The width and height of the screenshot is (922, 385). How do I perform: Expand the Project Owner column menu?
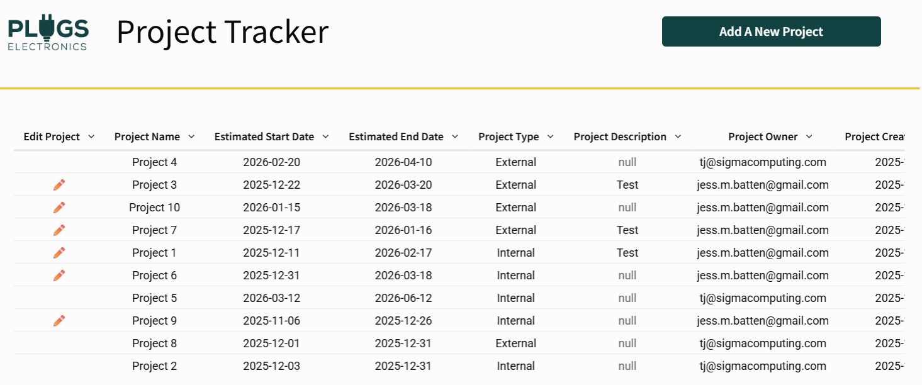click(809, 137)
